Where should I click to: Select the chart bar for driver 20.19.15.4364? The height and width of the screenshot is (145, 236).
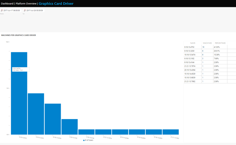(120, 132)
